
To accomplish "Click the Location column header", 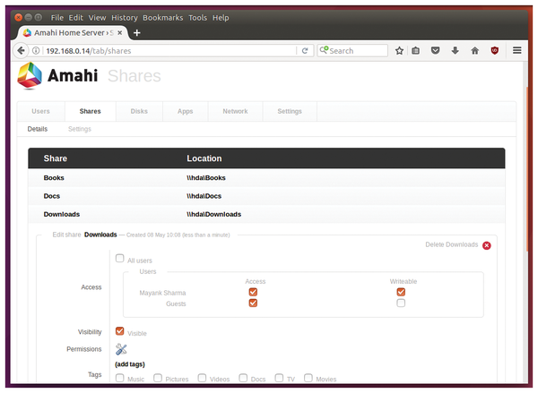I will (x=204, y=158).
